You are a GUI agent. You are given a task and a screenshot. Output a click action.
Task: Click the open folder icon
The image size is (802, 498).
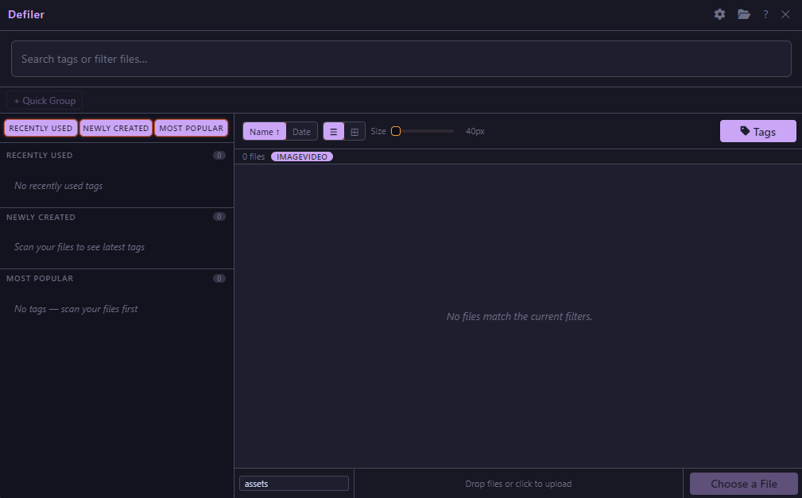click(x=743, y=14)
